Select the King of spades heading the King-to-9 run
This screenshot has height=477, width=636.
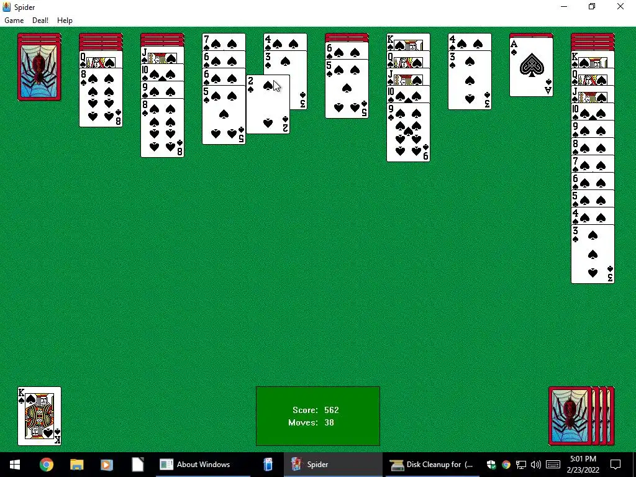(x=408, y=42)
